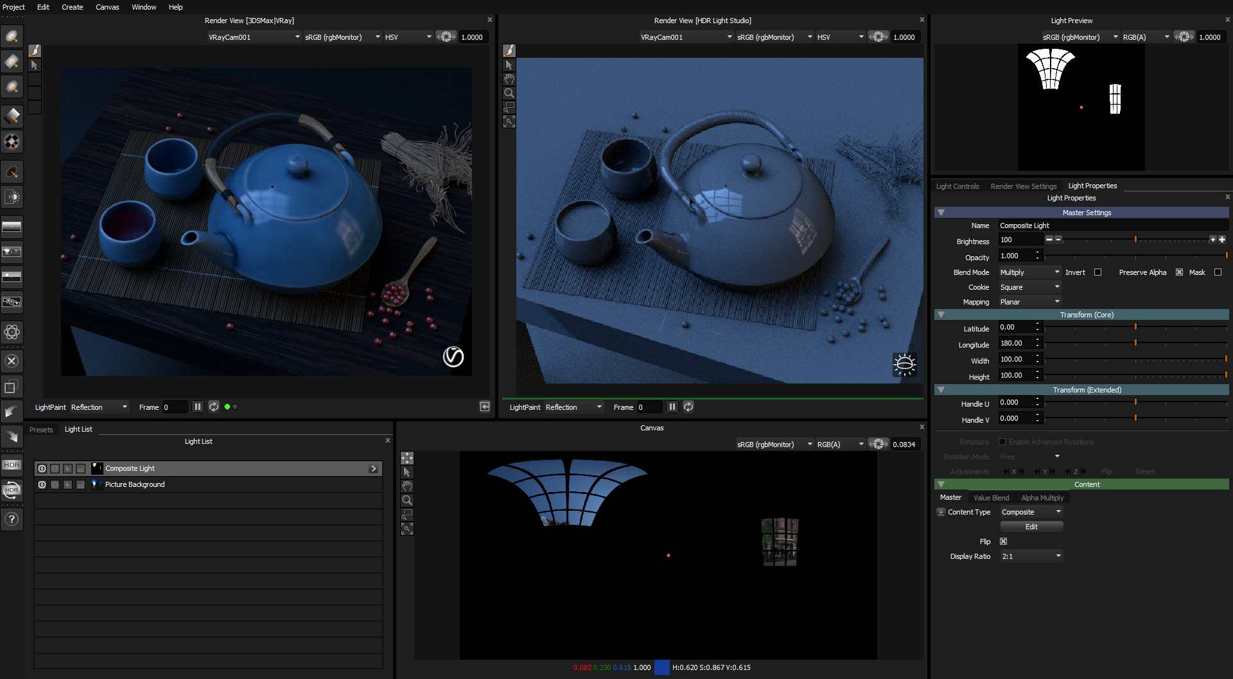Switch to the Presets tab
This screenshot has width=1233, height=679.
[x=41, y=430]
